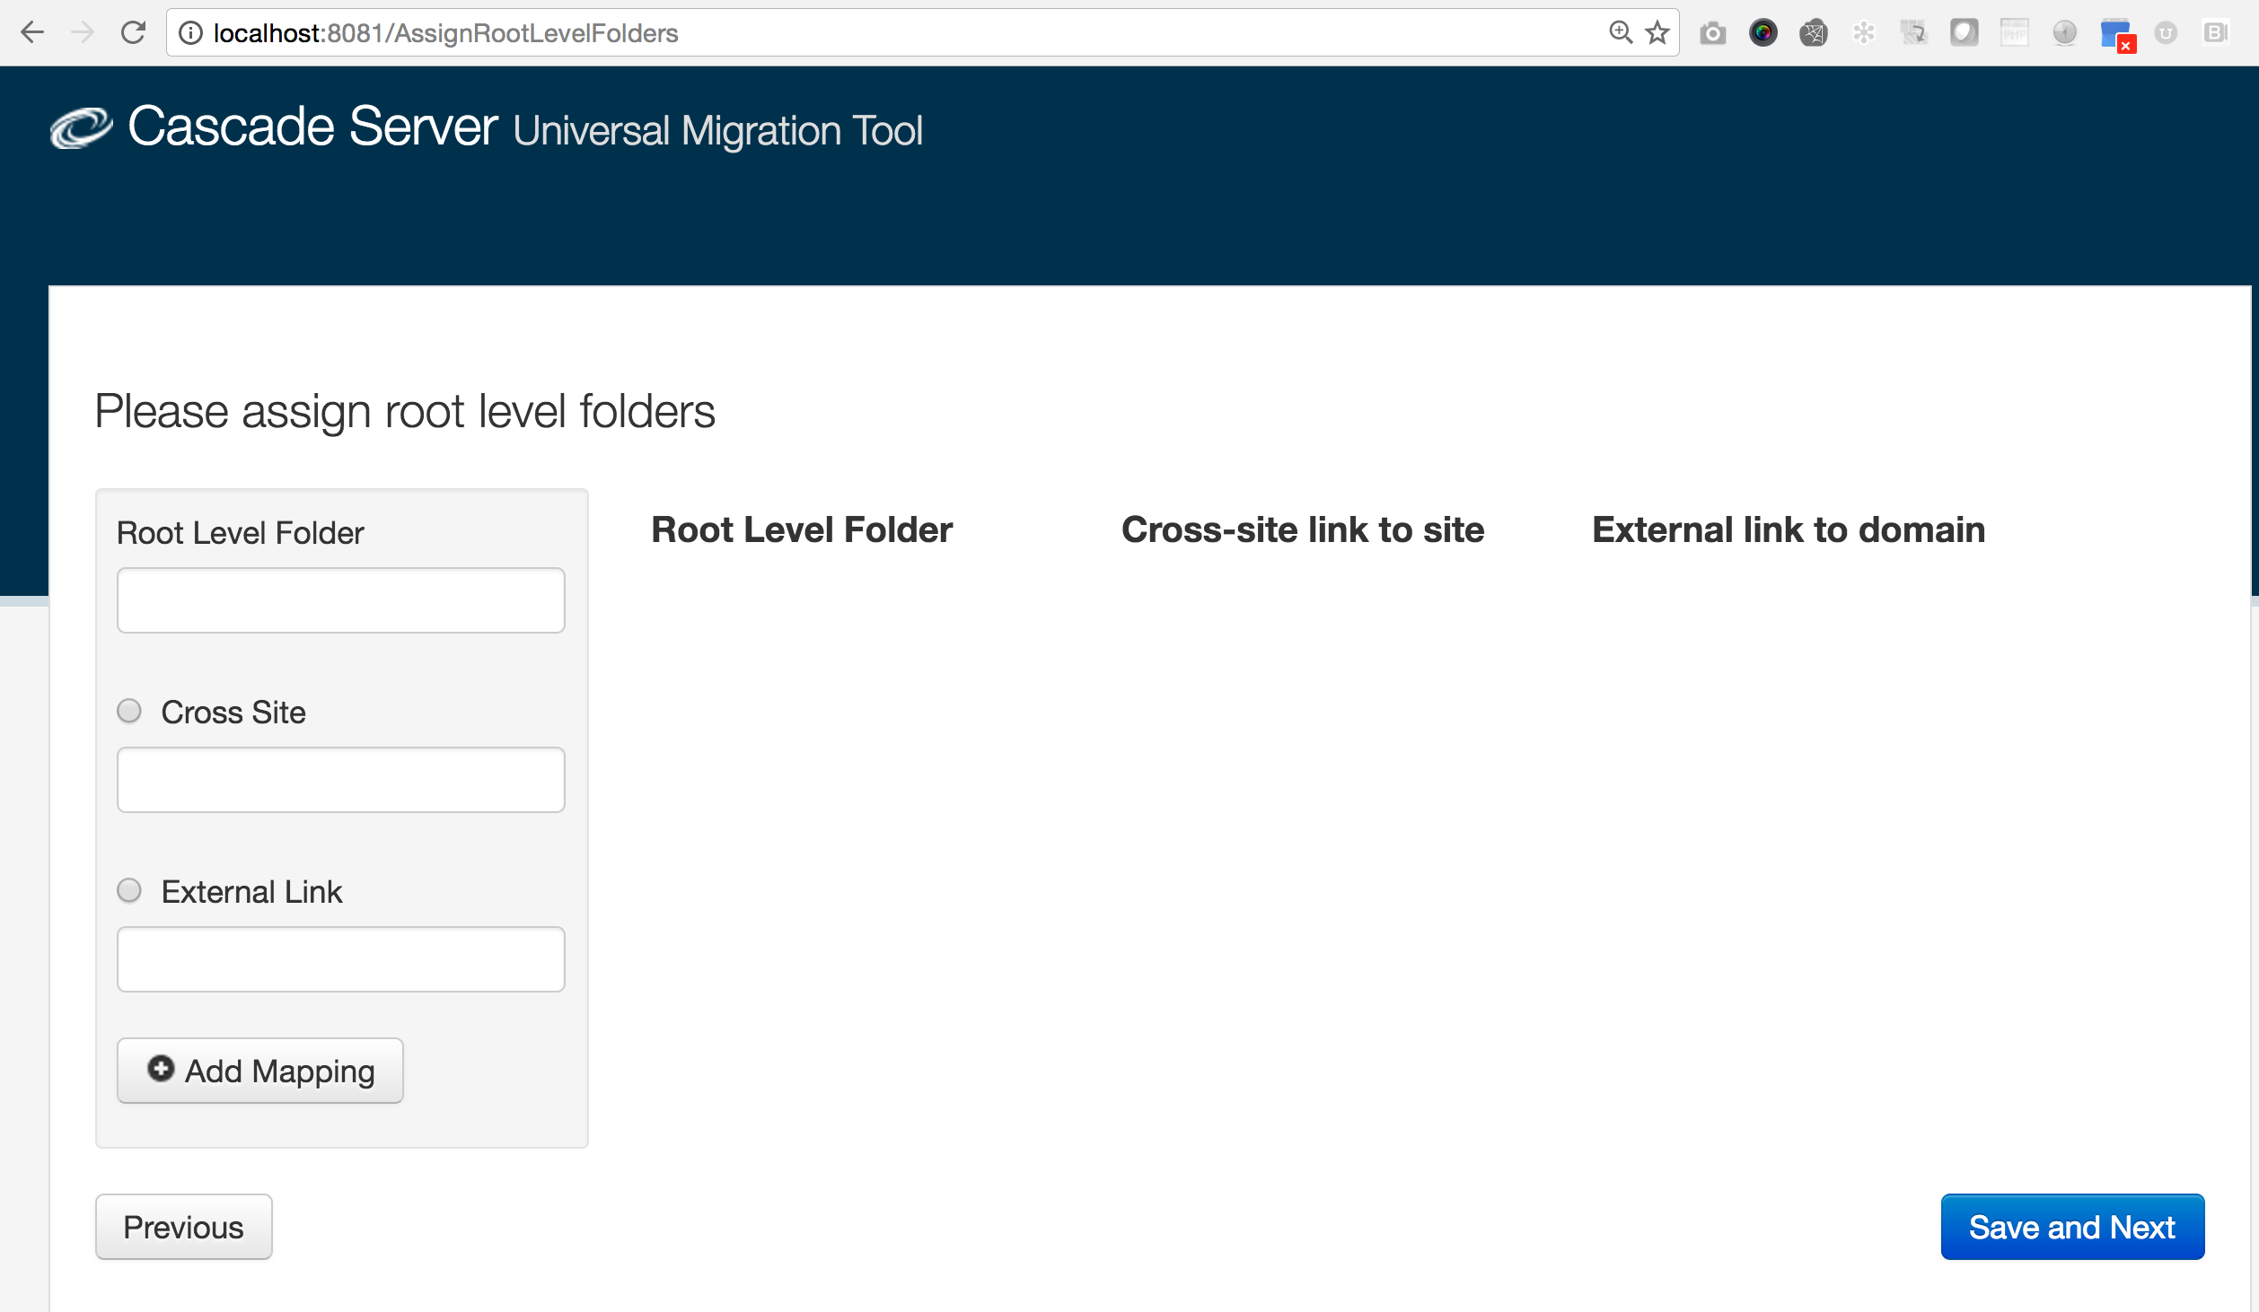Click the browser refresh icon
2259x1312 pixels.
tap(133, 31)
